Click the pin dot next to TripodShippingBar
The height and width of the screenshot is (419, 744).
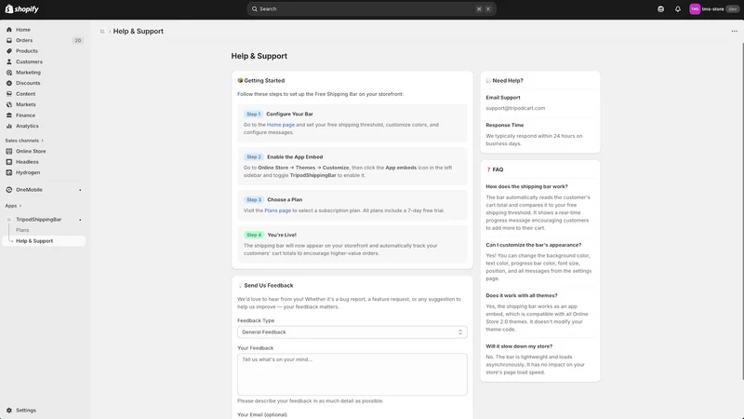(80, 220)
